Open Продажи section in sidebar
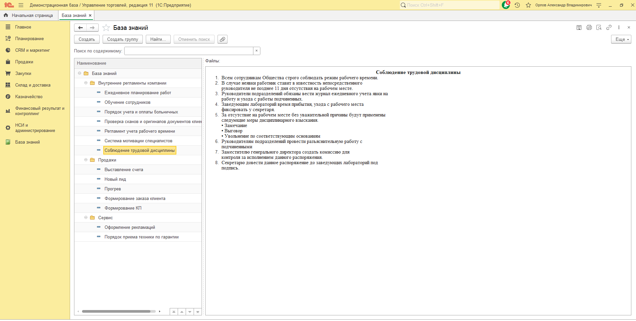 (24, 62)
